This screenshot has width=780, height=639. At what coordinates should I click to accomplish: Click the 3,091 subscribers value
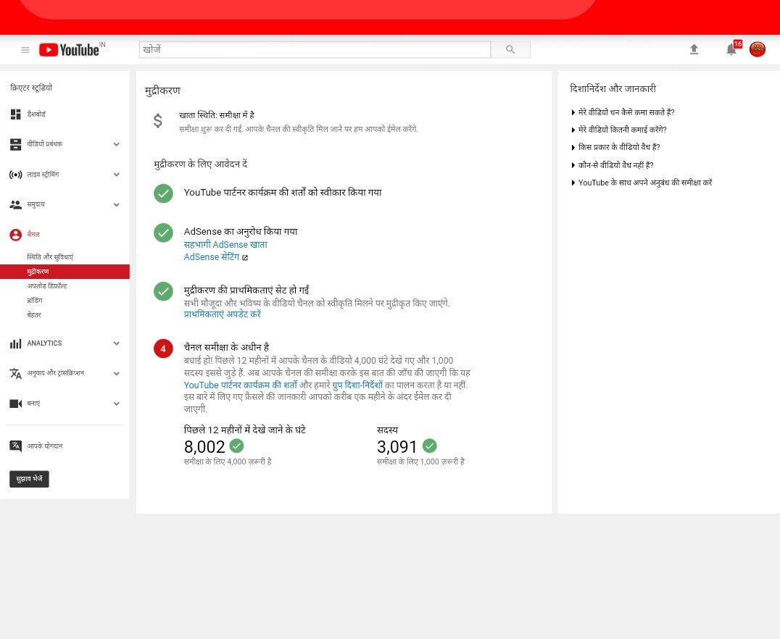[x=397, y=446]
